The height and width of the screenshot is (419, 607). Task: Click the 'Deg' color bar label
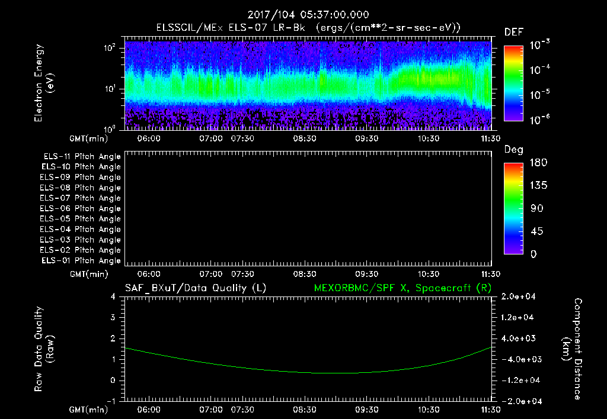tap(514, 150)
